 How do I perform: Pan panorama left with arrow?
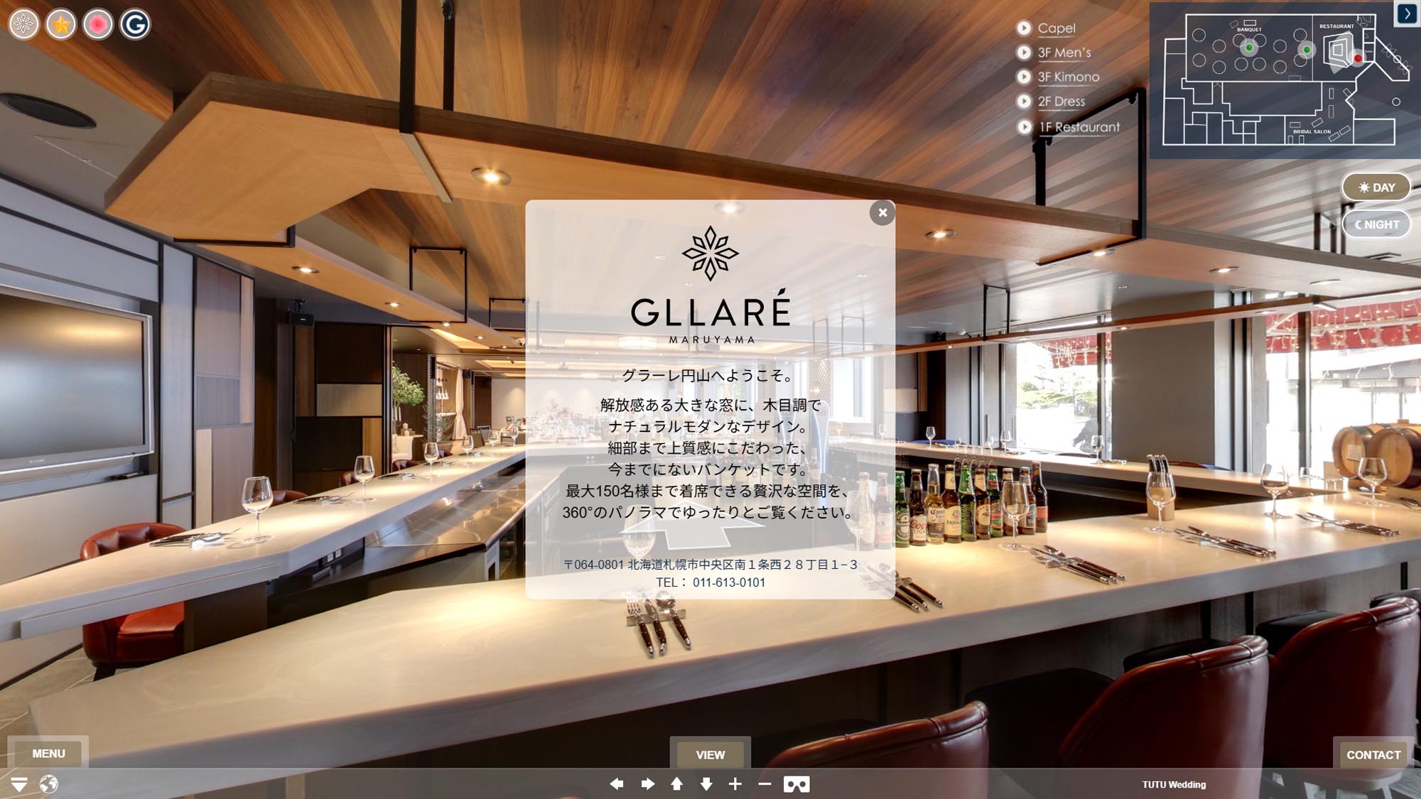(x=617, y=784)
